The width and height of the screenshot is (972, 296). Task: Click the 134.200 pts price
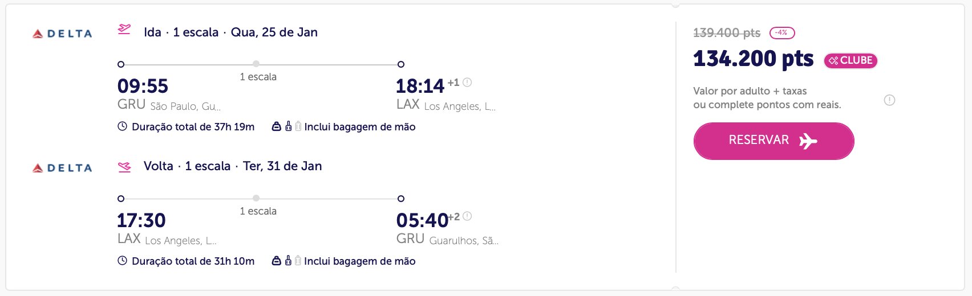pos(754,59)
